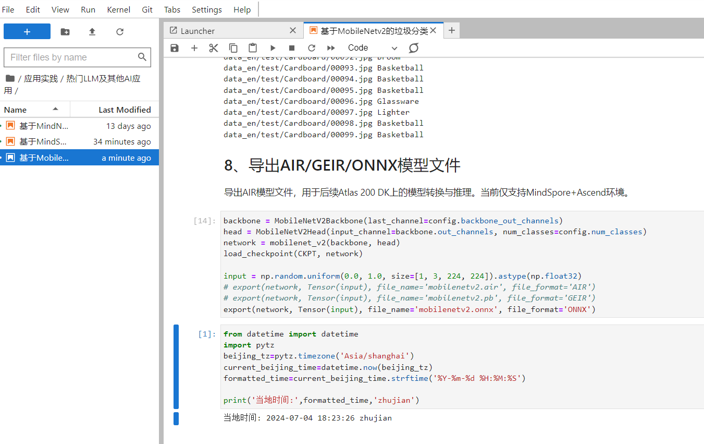Click heading 8、导出AIR/GEIR/ONNX模型文件
Image resolution: width=704 pixels, height=444 pixels.
point(342,165)
